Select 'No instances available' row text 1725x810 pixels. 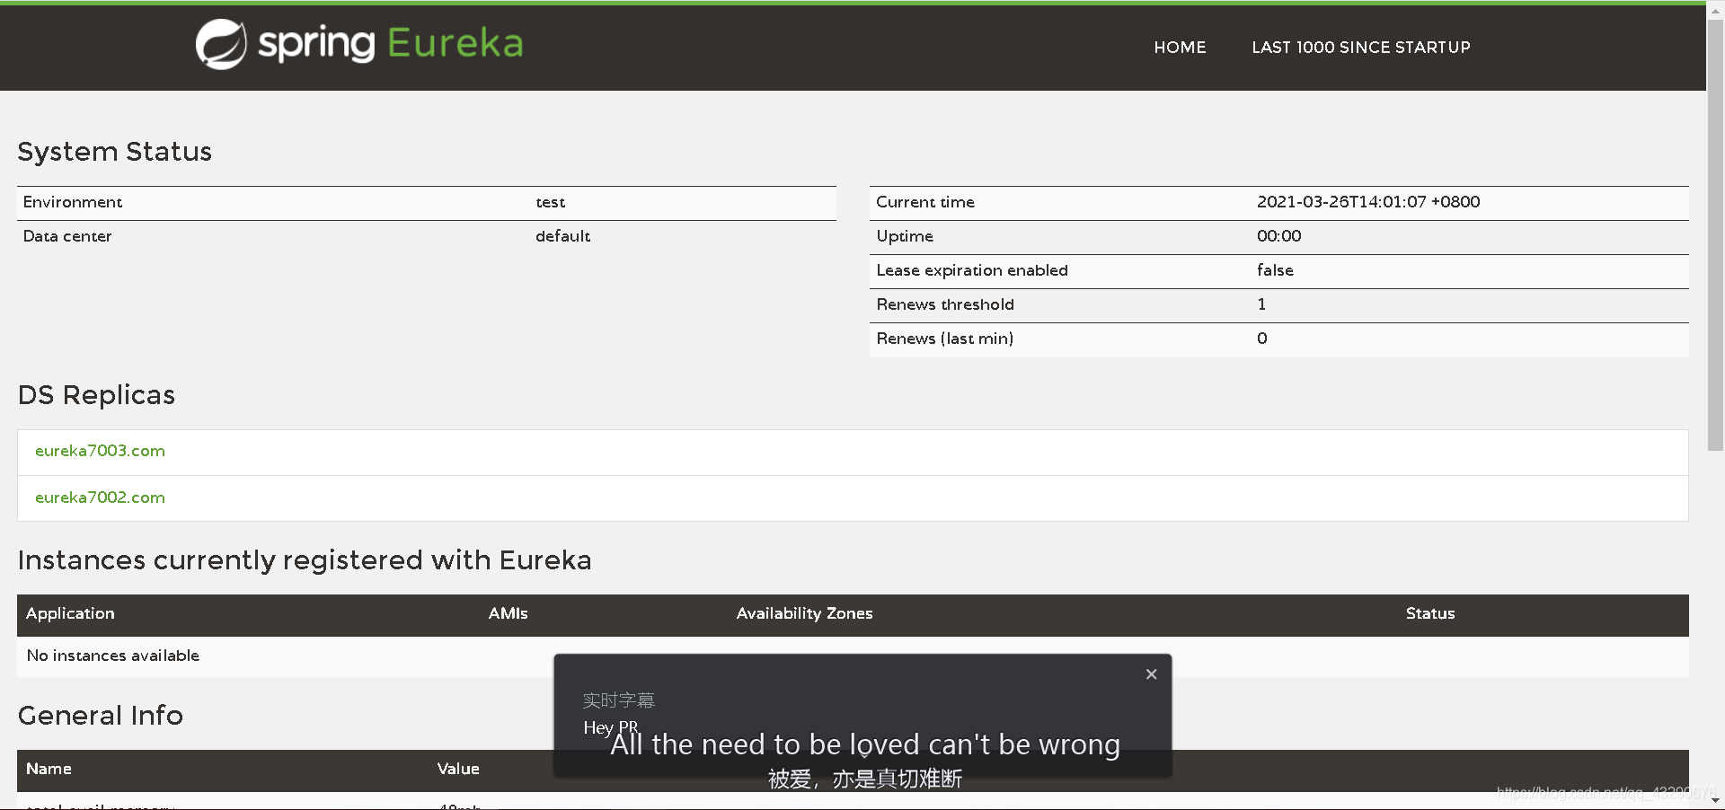[x=113, y=656]
